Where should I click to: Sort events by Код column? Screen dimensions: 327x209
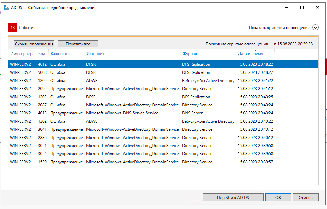click(x=42, y=54)
